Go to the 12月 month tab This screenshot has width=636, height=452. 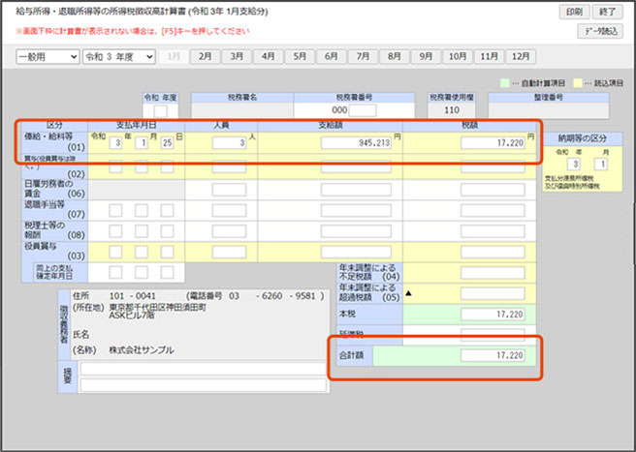coord(521,57)
